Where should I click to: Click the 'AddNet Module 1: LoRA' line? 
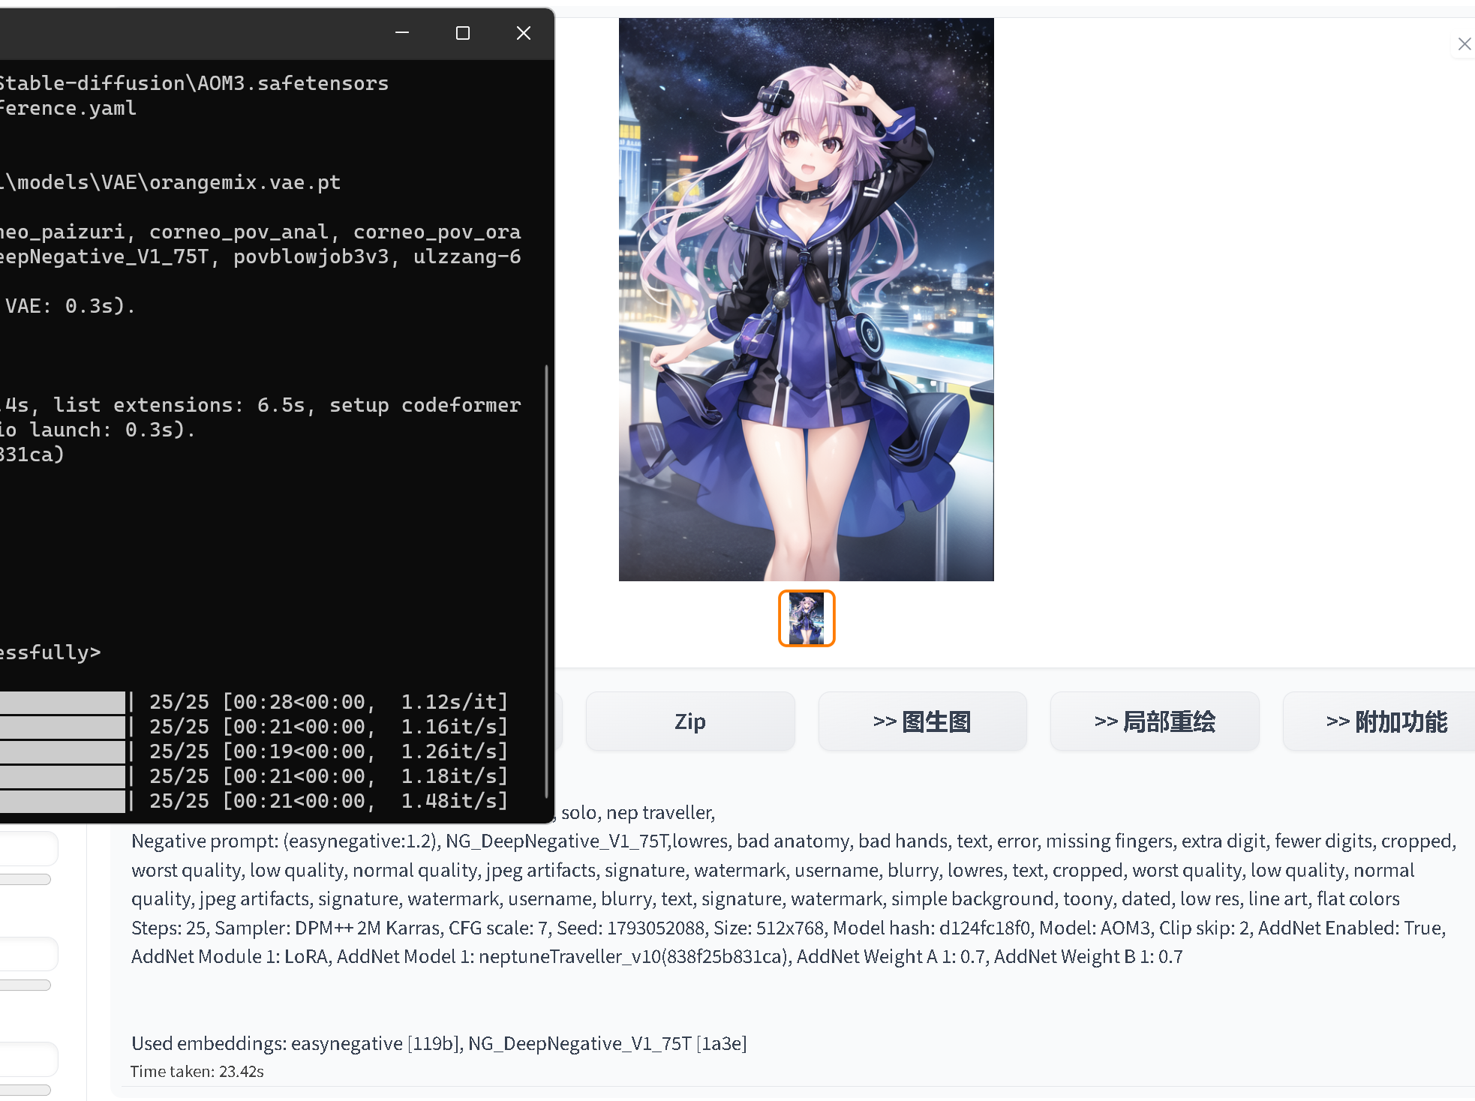point(657,956)
